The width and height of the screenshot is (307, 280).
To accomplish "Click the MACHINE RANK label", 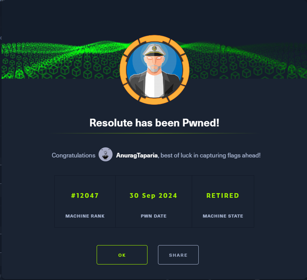I will (x=85, y=216).
